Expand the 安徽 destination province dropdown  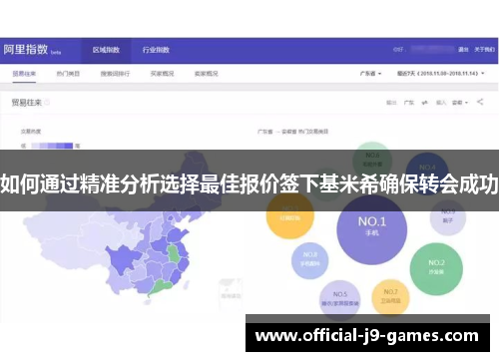(460, 103)
